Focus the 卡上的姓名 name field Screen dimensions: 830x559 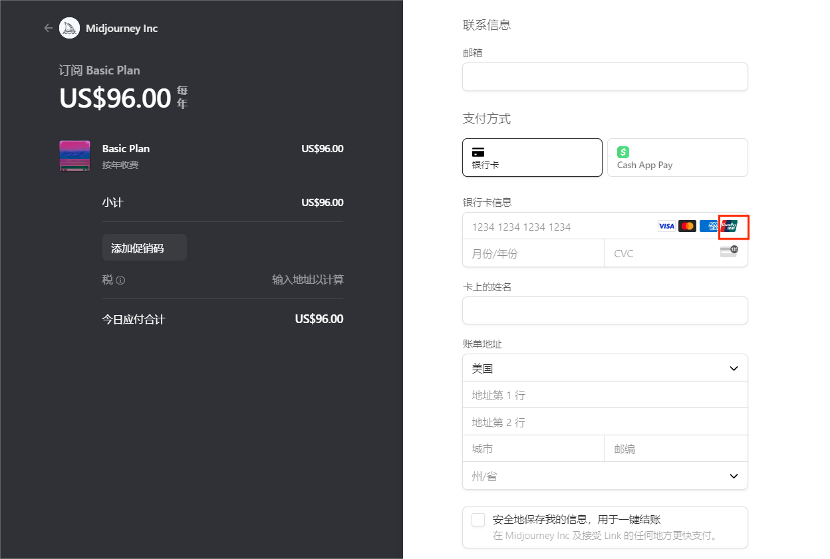[x=605, y=310]
